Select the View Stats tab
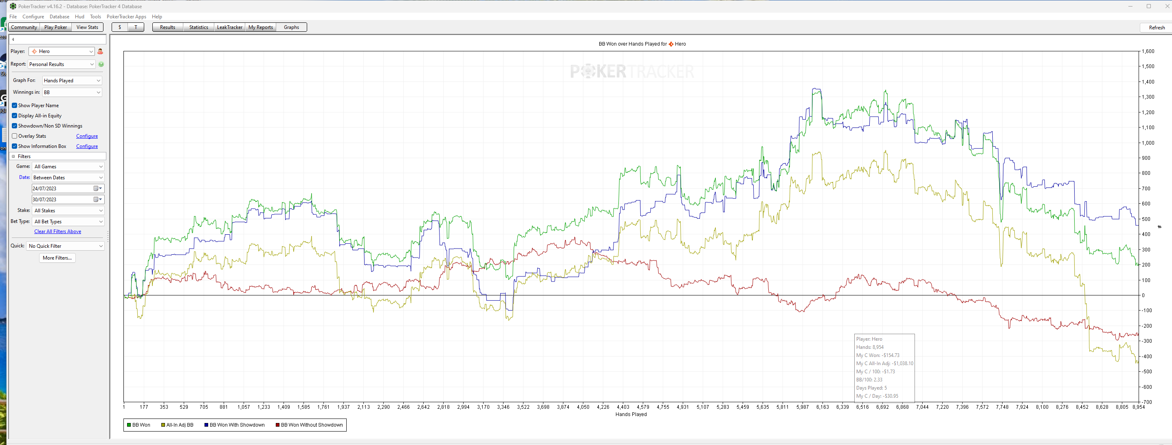This screenshot has height=445, width=1172. coord(87,27)
